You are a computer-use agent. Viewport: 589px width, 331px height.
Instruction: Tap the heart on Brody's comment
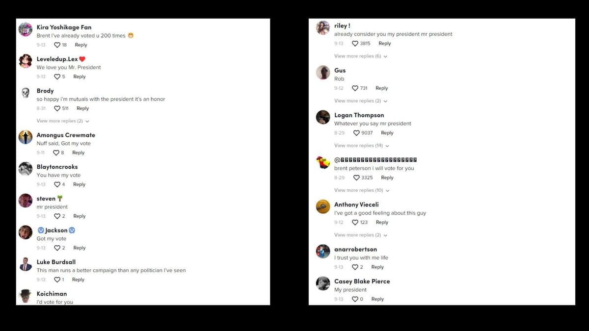pos(57,108)
